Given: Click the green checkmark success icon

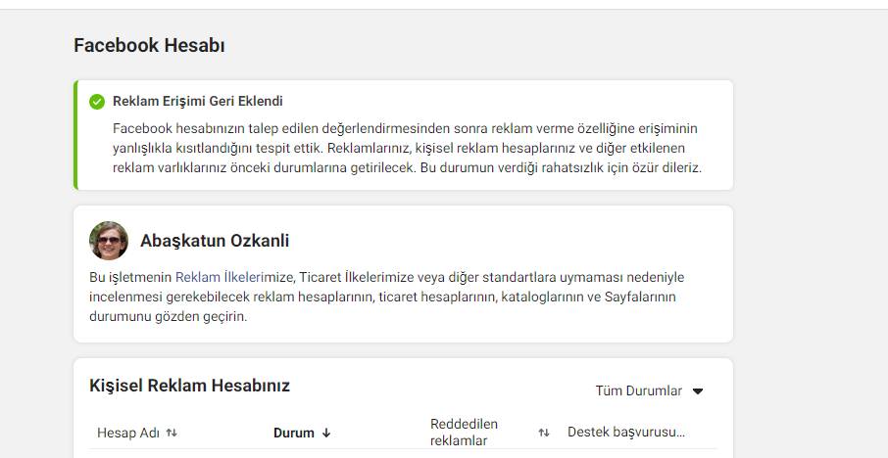Looking at the screenshot, I should click(x=97, y=102).
